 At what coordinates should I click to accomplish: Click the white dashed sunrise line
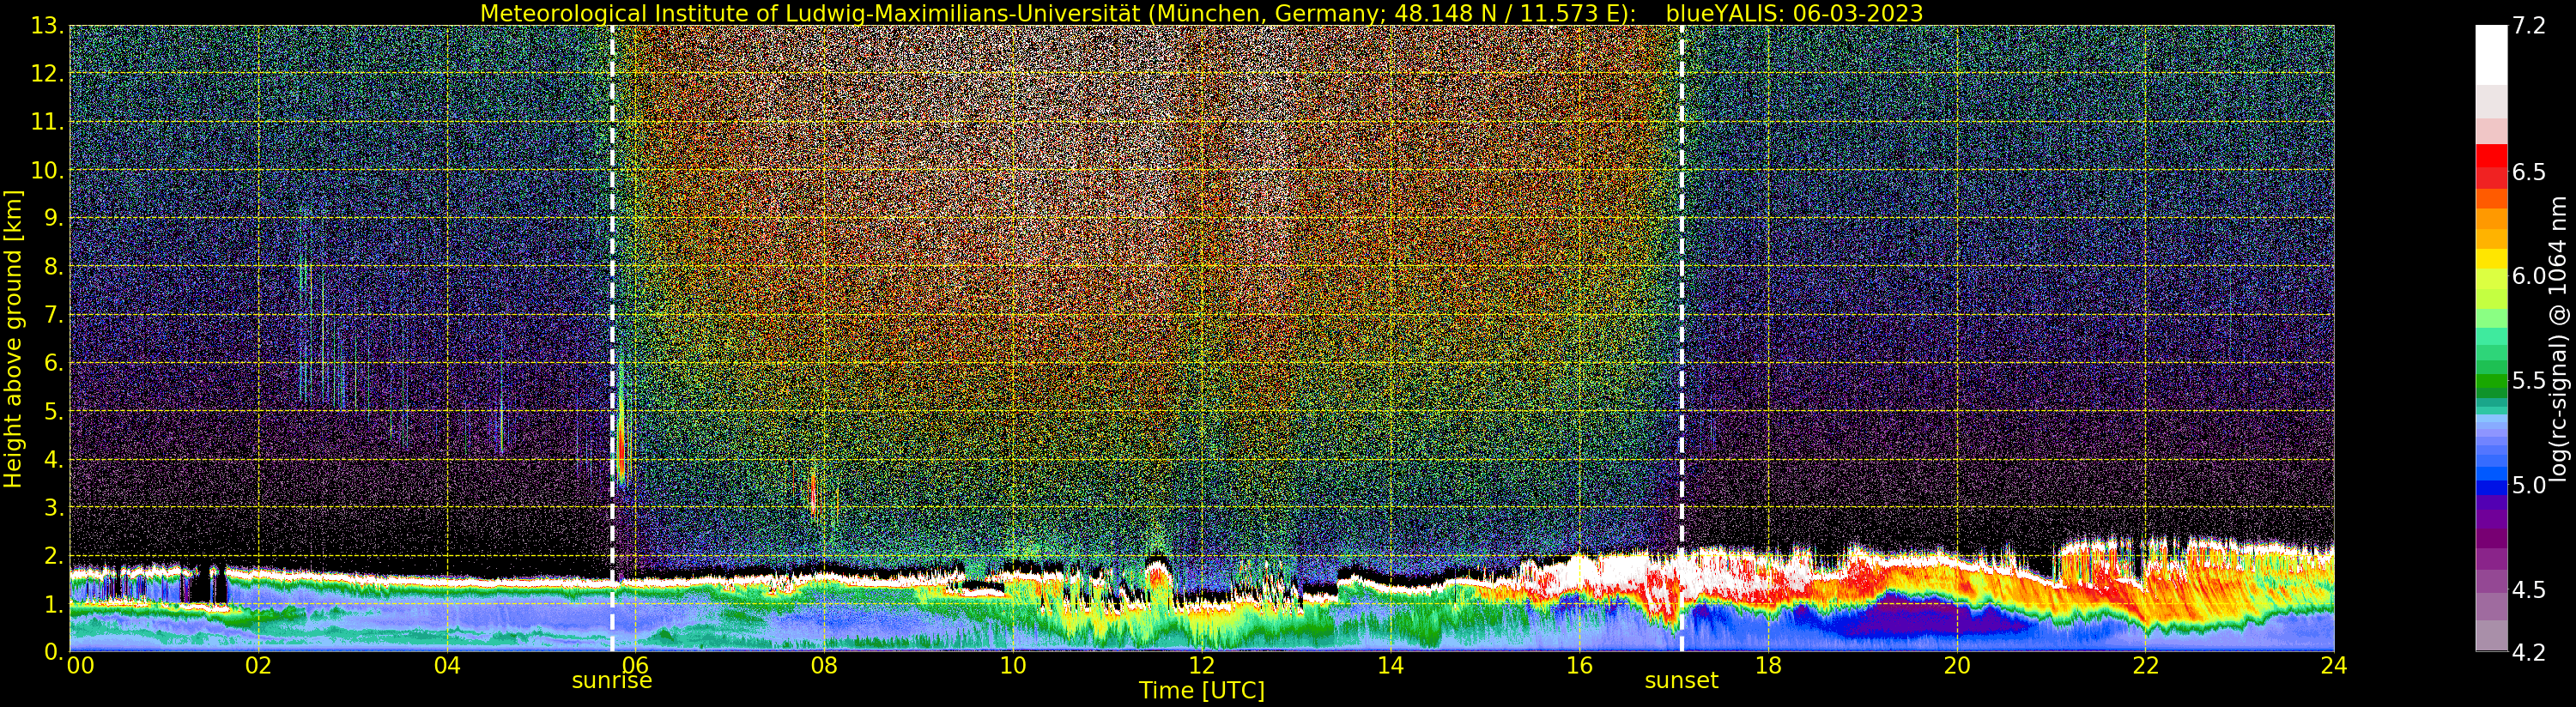point(611,338)
